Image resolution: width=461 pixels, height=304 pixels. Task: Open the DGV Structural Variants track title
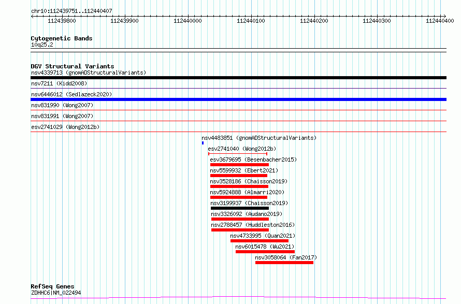(72, 66)
